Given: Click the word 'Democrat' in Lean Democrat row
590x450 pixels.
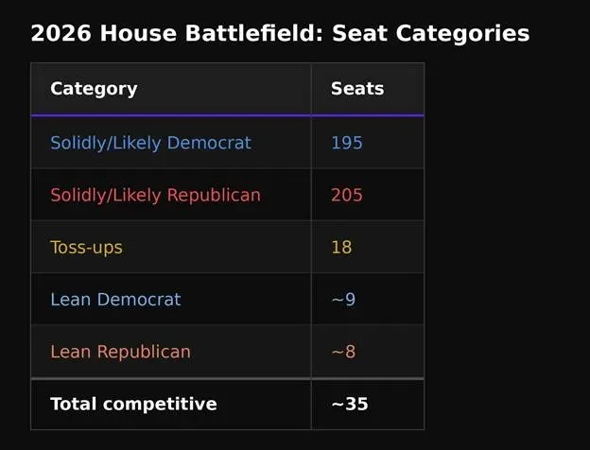Looking at the screenshot, I should (x=139, y=300).
